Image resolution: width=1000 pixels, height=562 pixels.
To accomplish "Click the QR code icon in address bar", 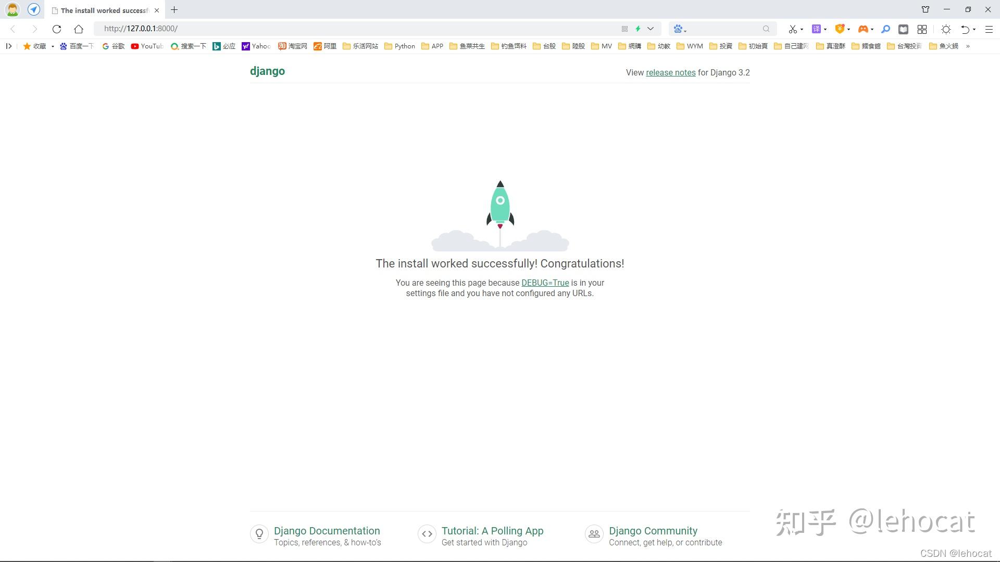I will (x=624, y=29).
